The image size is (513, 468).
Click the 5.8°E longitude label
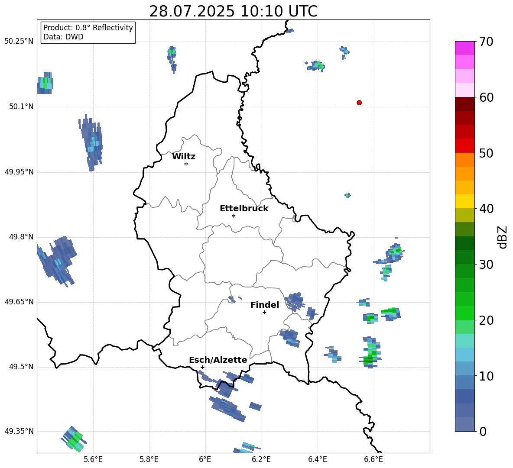point(149,460)
